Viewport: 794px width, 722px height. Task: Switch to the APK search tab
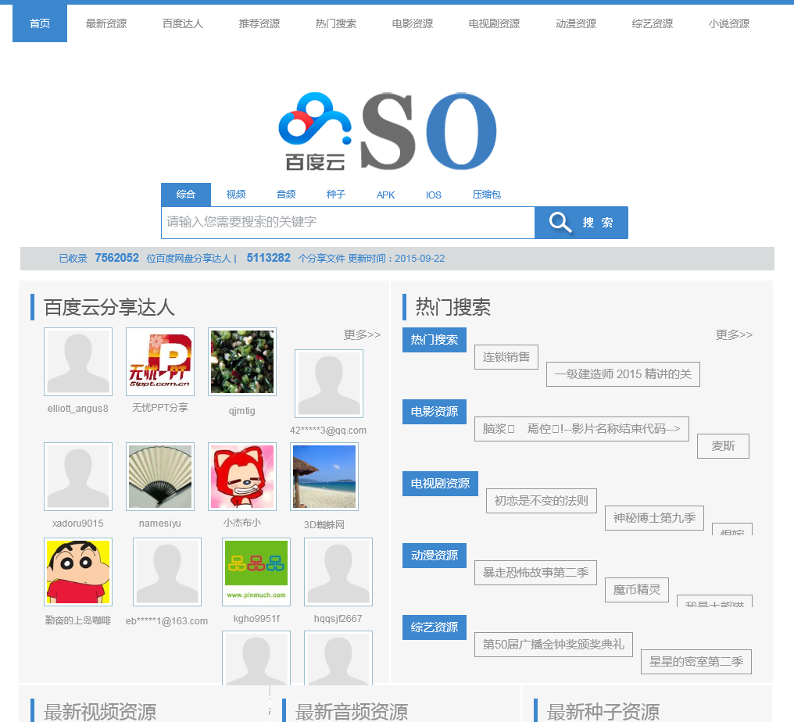385,195
